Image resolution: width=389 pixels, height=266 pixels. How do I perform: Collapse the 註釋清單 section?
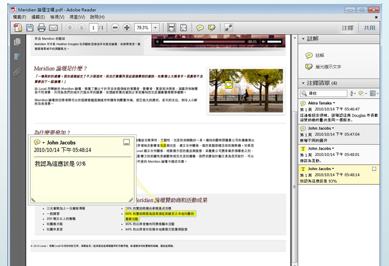pos(303,83)
